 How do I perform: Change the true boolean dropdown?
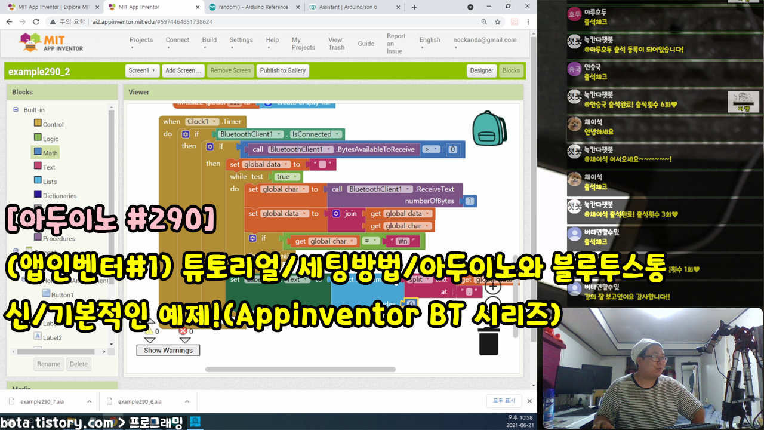pos(286,177)
